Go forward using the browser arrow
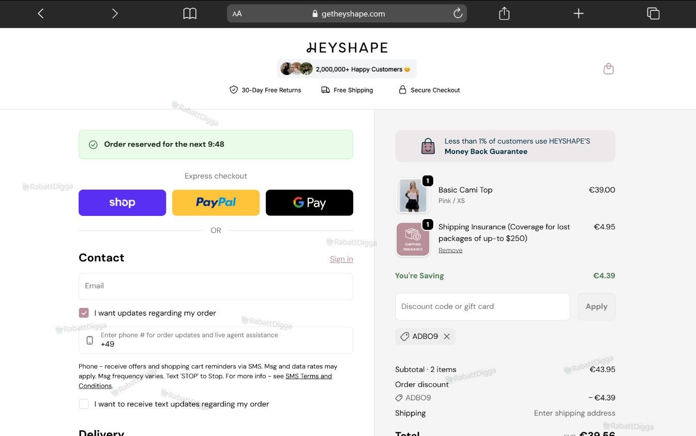 pyautogui.click(x=115, y=13)
